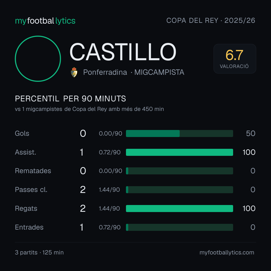Click the Ponferradina club crest icon
The width and height of the screenshot is (271, 271).
[x=74, y=72]
